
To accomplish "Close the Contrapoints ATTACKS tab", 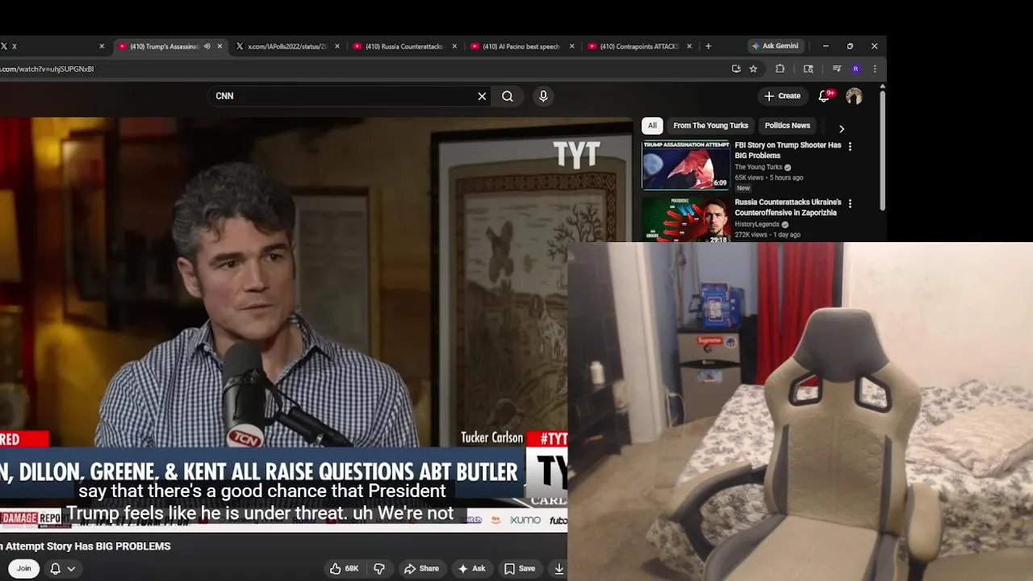I will click(x=689, y=47).
